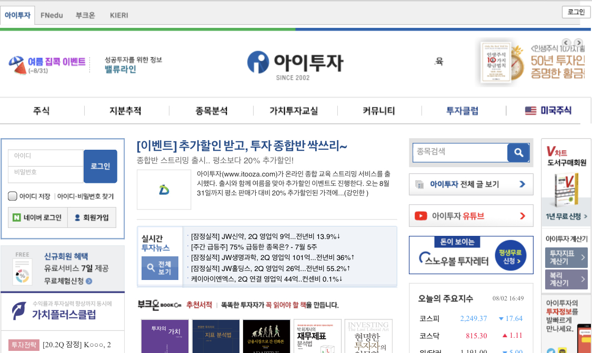This screenshot has height=353, width=592.
Task: Click the blue arrow icon next to 무료체험신청
Action: (89, 281)
